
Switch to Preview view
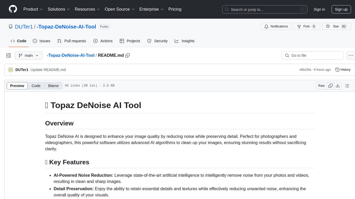coord(17,86)
